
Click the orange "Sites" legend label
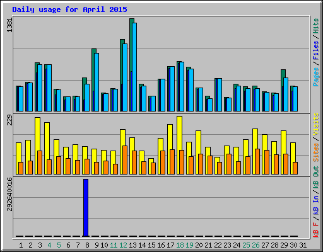[315, 152]
